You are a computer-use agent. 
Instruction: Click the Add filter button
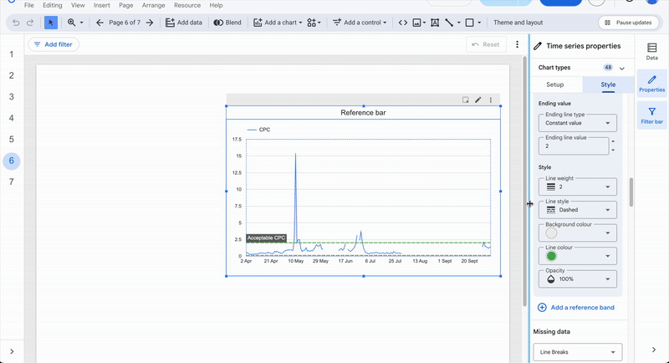(54, 44)
